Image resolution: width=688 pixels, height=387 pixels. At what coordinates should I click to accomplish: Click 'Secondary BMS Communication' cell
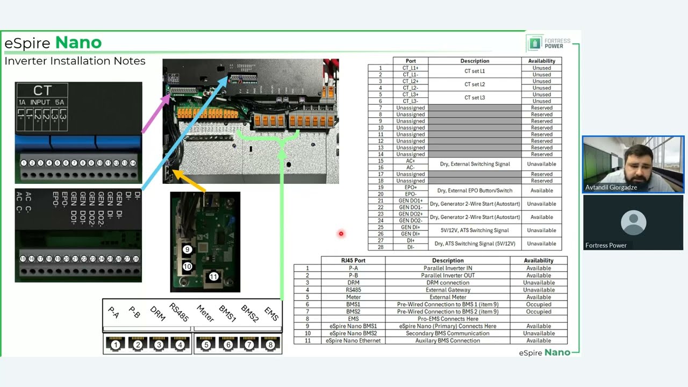point(448,333)
